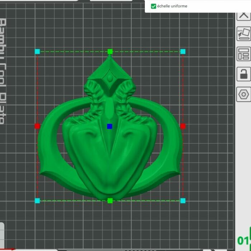
Task: Select the bottom green scale handle
Action: coord(110,200)
